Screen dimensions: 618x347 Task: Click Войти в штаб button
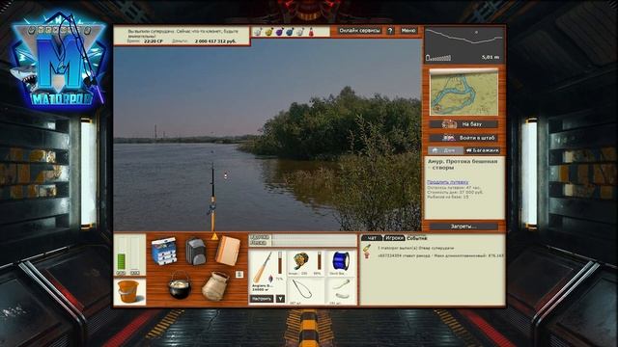pyautogui.click(x=463, y=138)
